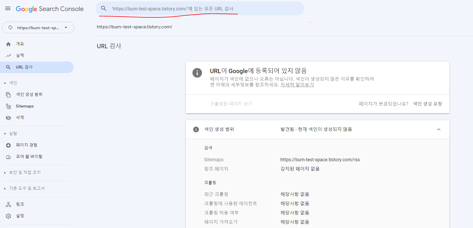Viewport: 473px width, 228px height.
Task: Open the property selector dropdown
Action: tap(38, 27)
